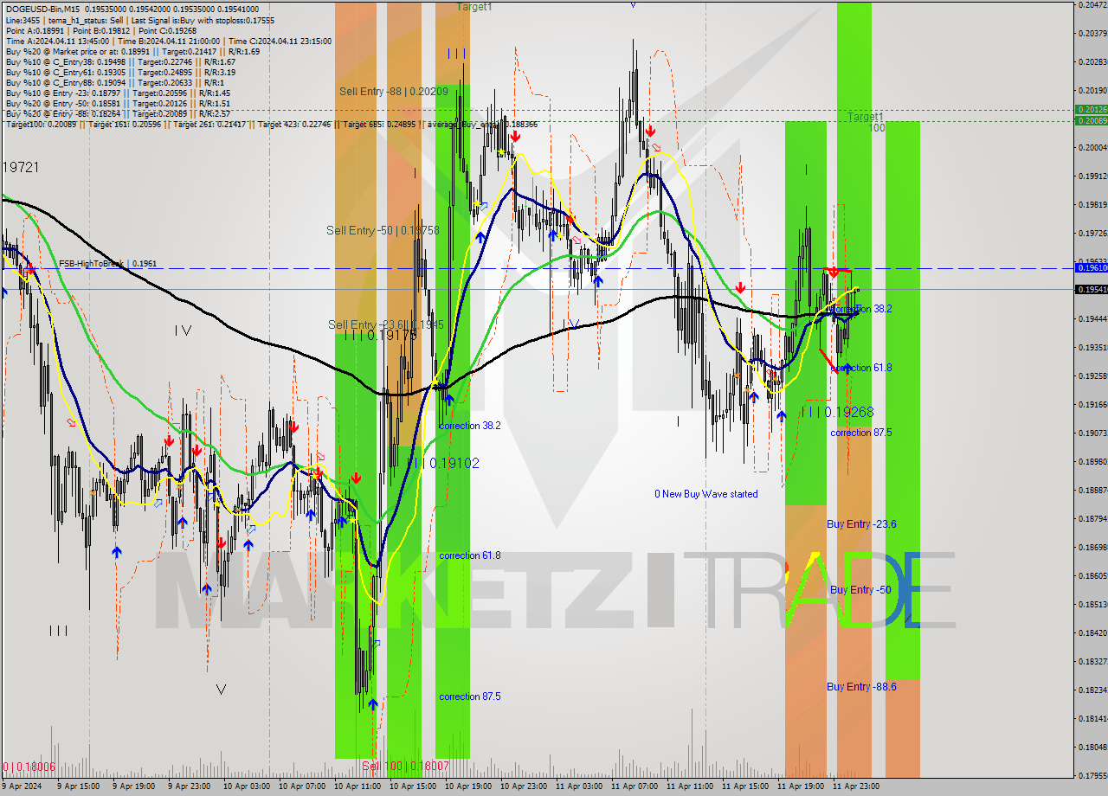Screen dimensions: 1108x796
Task: Click the 'Buy %10 @ C_Entry61' info line
Action: 120,72
